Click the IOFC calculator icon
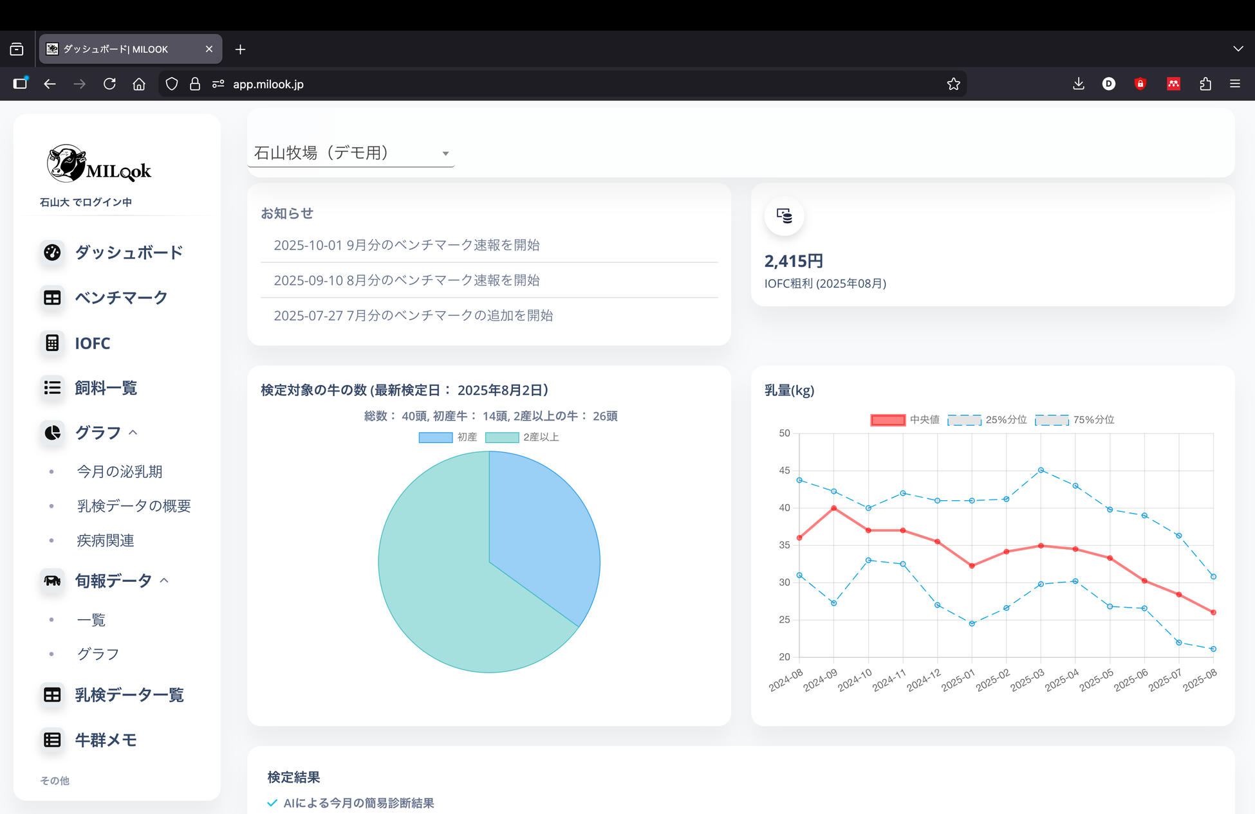This screenshot has width=1255, height=814. point(52,343)
